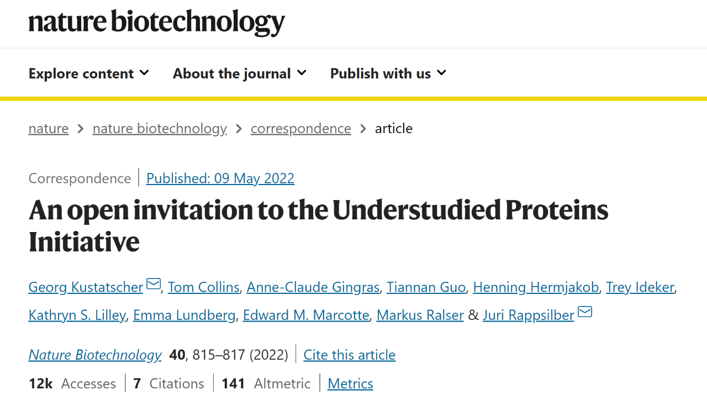Screen dimensions: 707x416
Task: Click the Nature Biotechnology journal citation link
Action: point(95,355)
